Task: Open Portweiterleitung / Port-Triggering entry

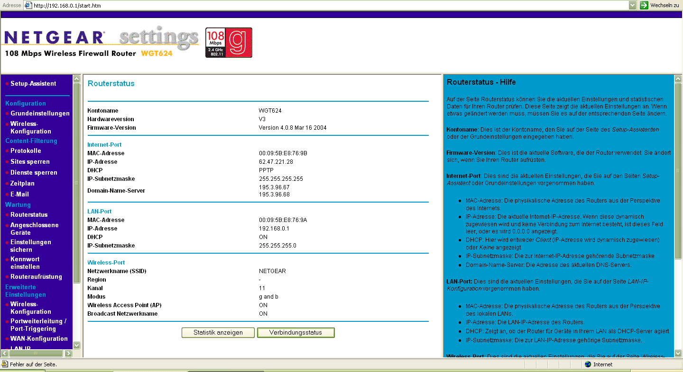Action: click(38, 325)
